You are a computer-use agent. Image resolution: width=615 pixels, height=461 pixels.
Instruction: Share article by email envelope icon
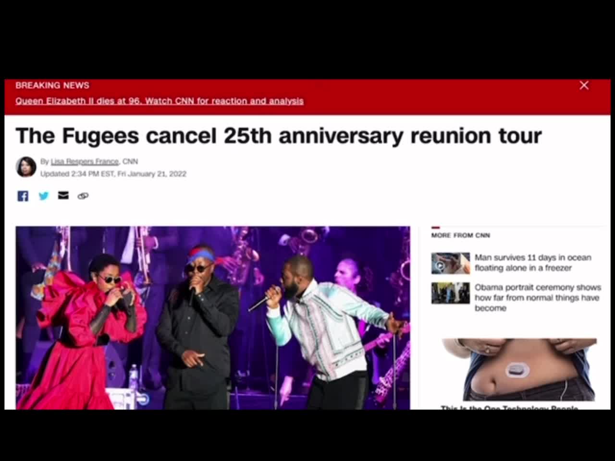(x=63, y=195)
